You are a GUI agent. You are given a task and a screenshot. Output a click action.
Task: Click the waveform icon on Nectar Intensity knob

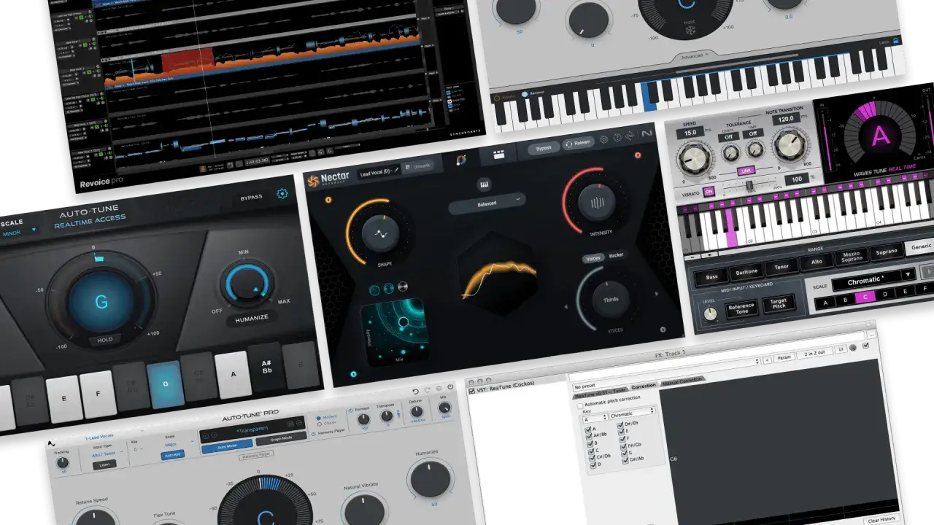[x=597, y=202]
